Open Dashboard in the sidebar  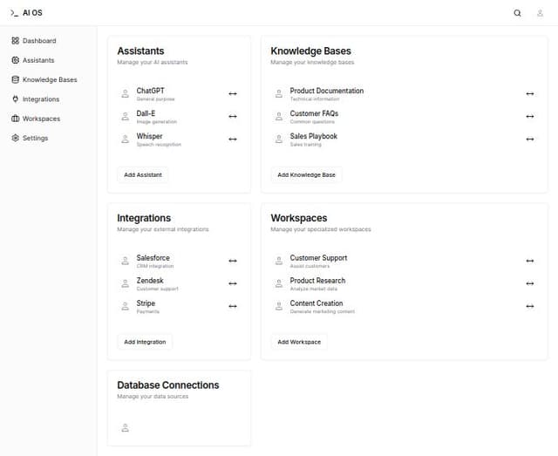(x=39, y=41)
